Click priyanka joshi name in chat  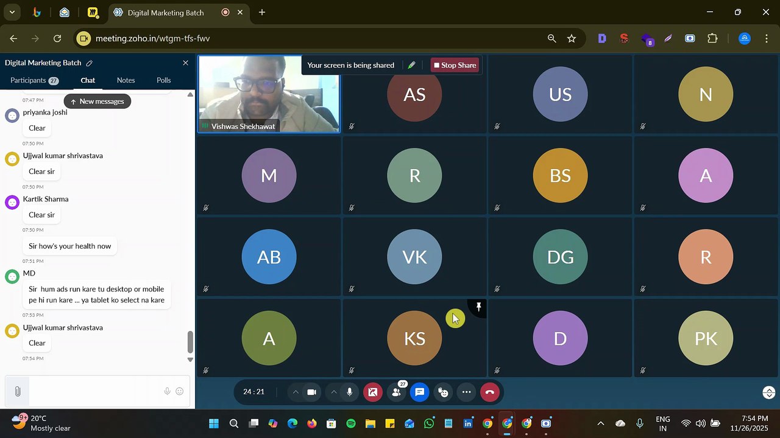pos(45,113)
